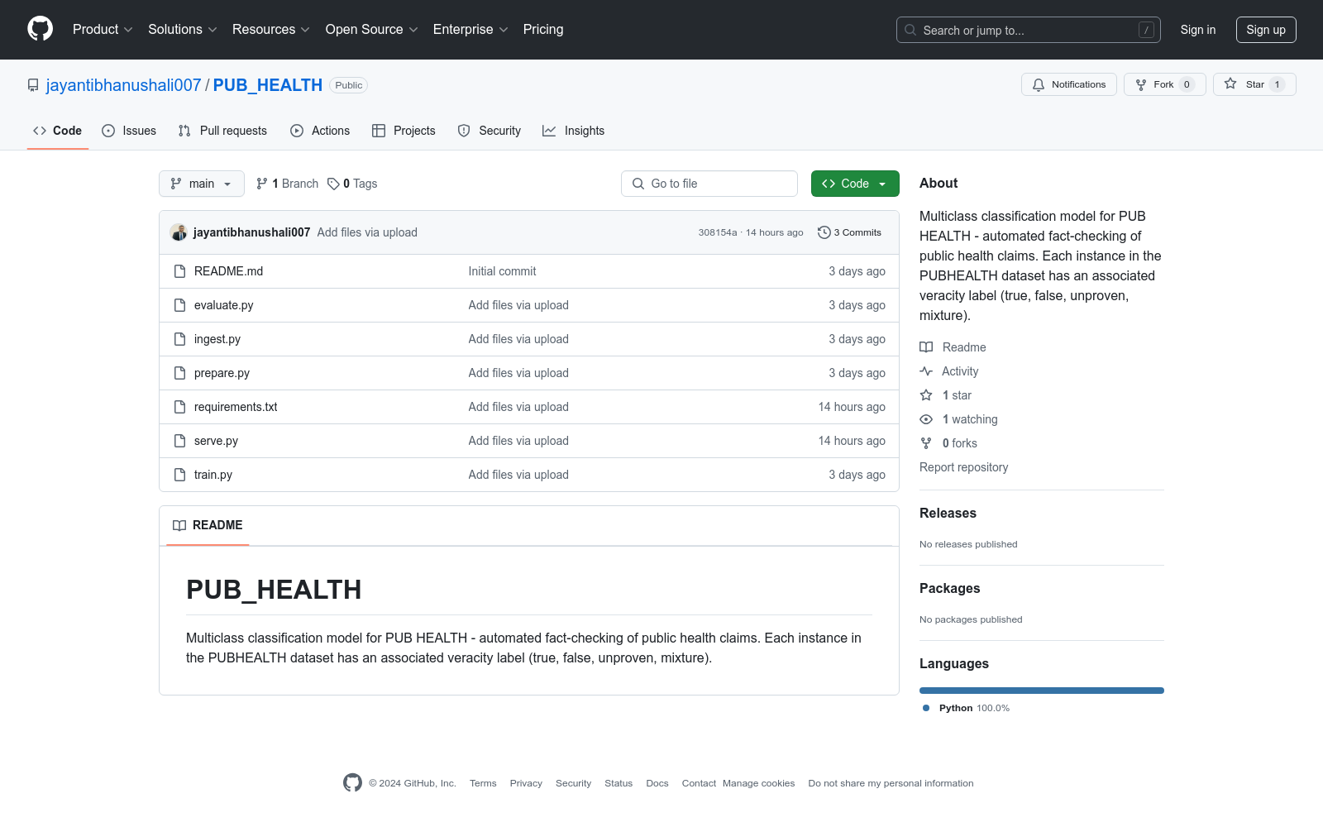Click the branch icon beside 1 Branch
This screenshot has height=827, width=1323.
pos(262,184)
